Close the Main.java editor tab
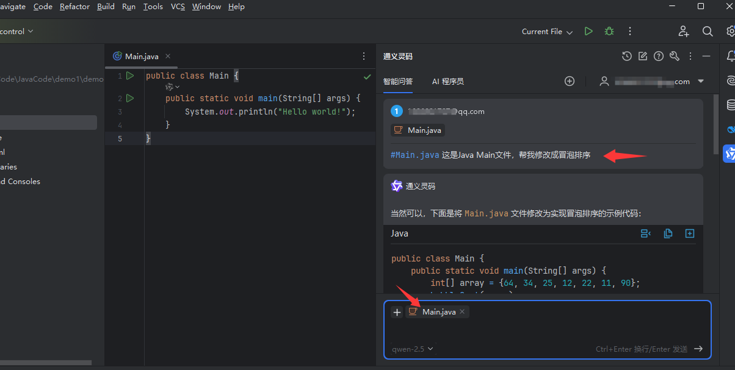 (x=168, y=56)
